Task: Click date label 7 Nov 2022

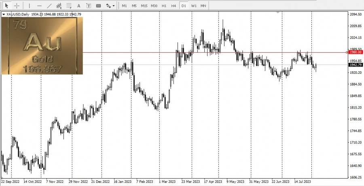Action: click(x=55, y=182)
